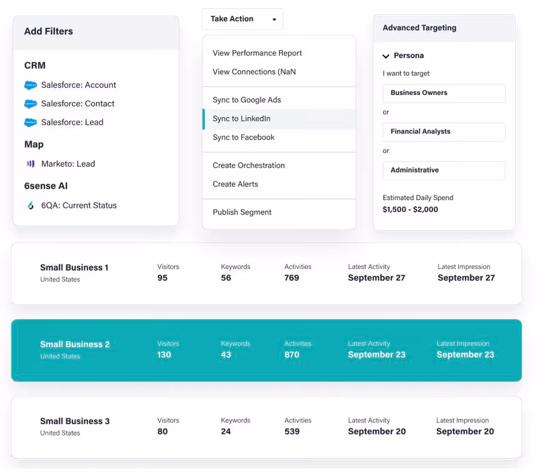Open the Take Action dropdown
This screenshot has width=545, height=472.
tap(243, 19)
